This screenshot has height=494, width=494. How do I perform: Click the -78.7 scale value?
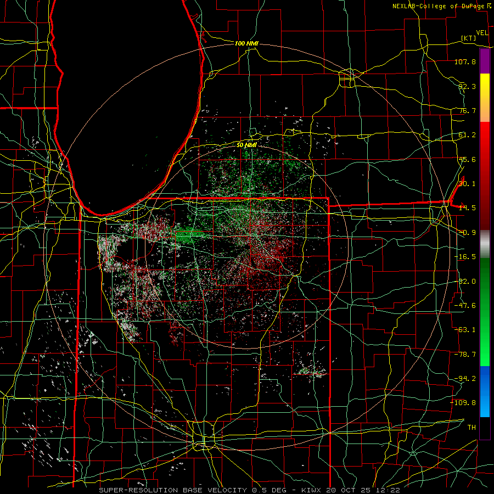tap(465, 355)
